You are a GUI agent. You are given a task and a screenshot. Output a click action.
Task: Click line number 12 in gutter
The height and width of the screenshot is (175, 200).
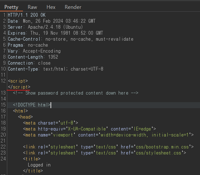3,81
